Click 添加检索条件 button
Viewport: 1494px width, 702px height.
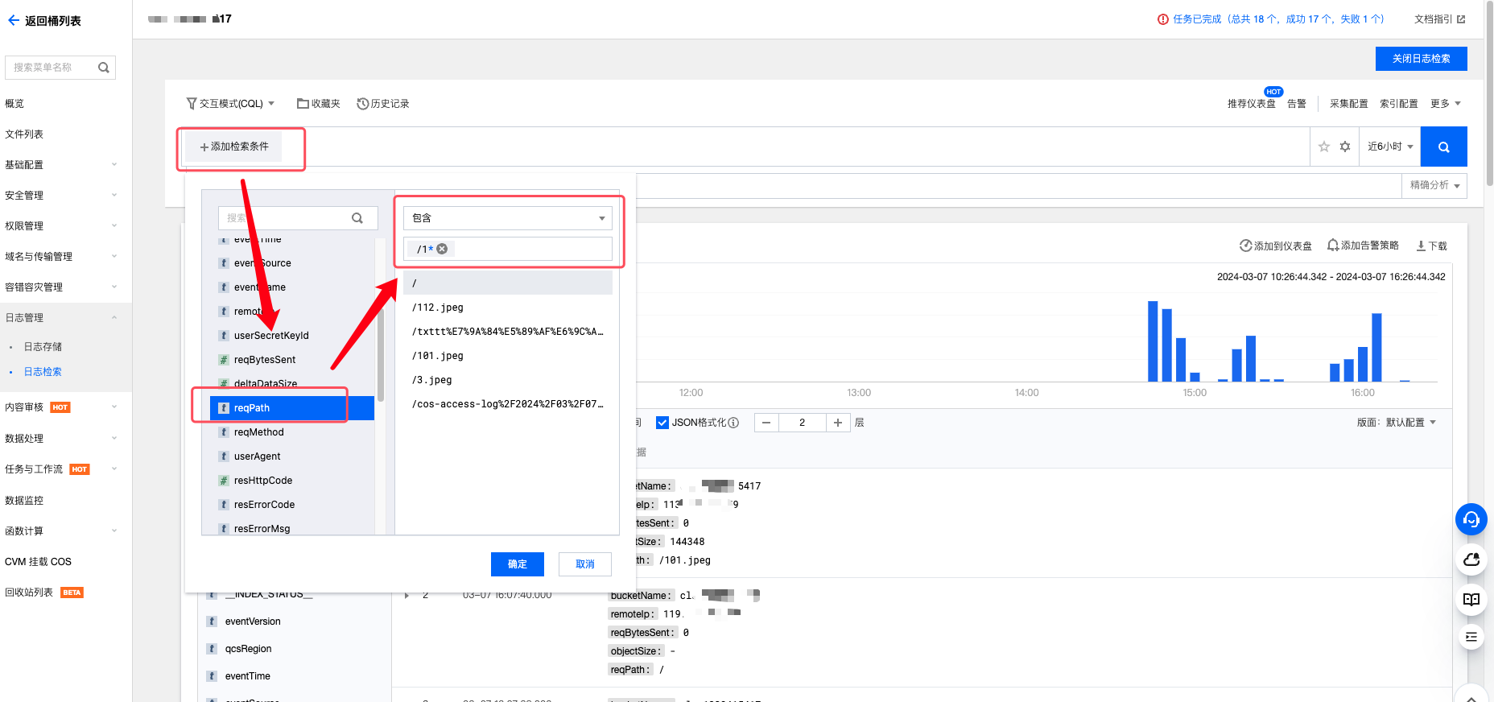click(x=234, y=147)
